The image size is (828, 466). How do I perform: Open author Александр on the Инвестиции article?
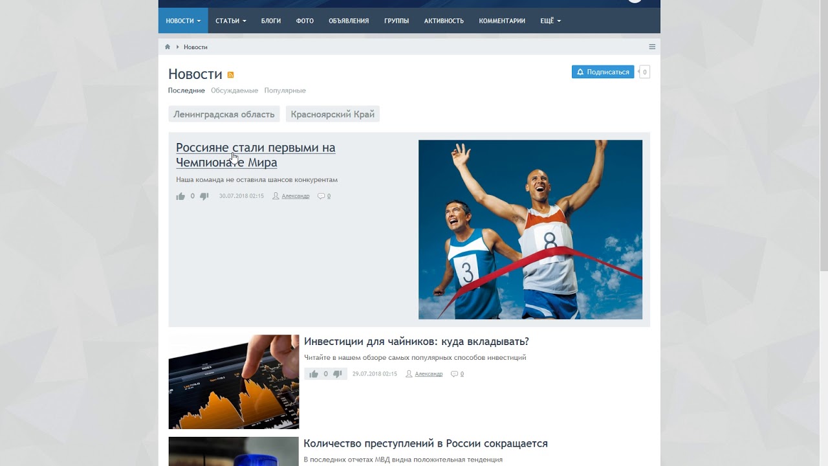pyautogui.click(x=429, y=374)
